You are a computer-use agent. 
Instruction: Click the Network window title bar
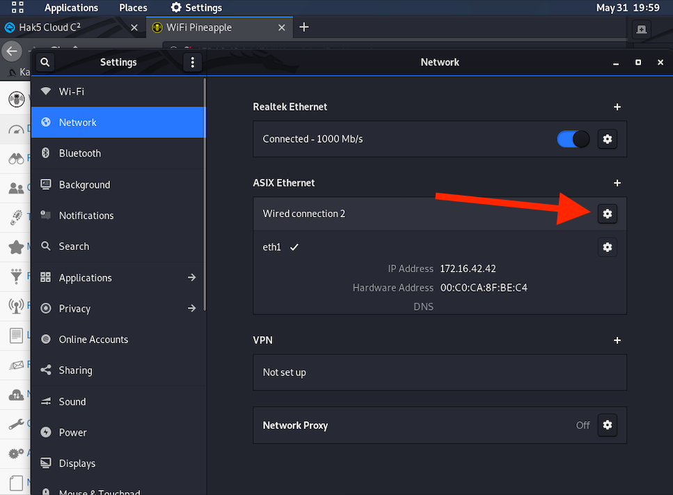pyautogui.click(x=440, y=62)
